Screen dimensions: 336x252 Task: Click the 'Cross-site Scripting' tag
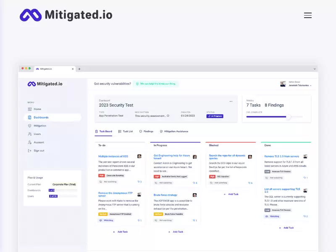[115, 176]
